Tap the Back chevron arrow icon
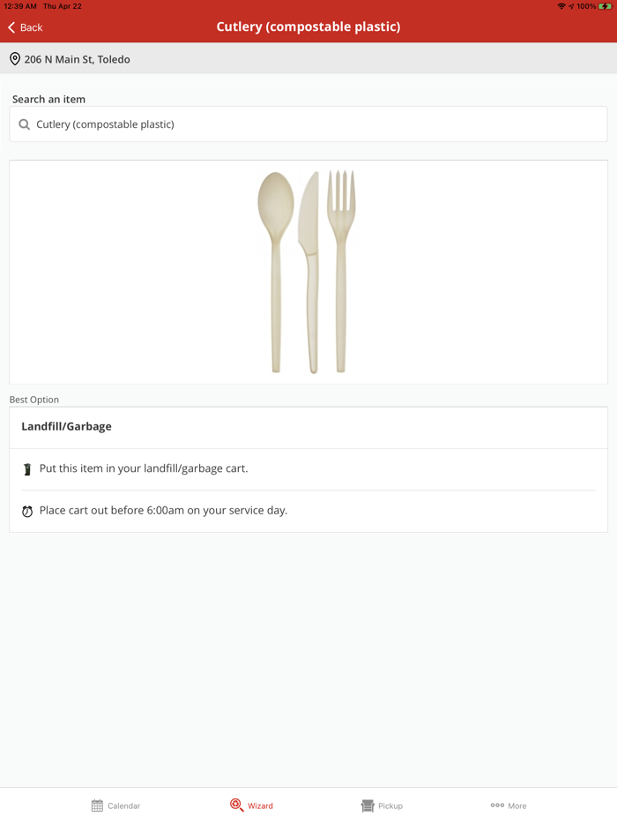This screenshot has height=824, width=617. pyautogui.click(x=11, y=27)
